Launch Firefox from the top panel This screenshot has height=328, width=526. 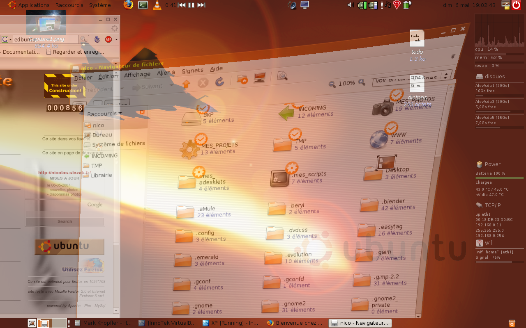pyautogui.click(x=129, y=5)
